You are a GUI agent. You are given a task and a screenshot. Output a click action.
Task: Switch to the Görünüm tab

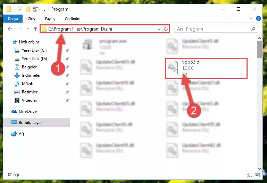pyautogui.click(x=73, y=19)
